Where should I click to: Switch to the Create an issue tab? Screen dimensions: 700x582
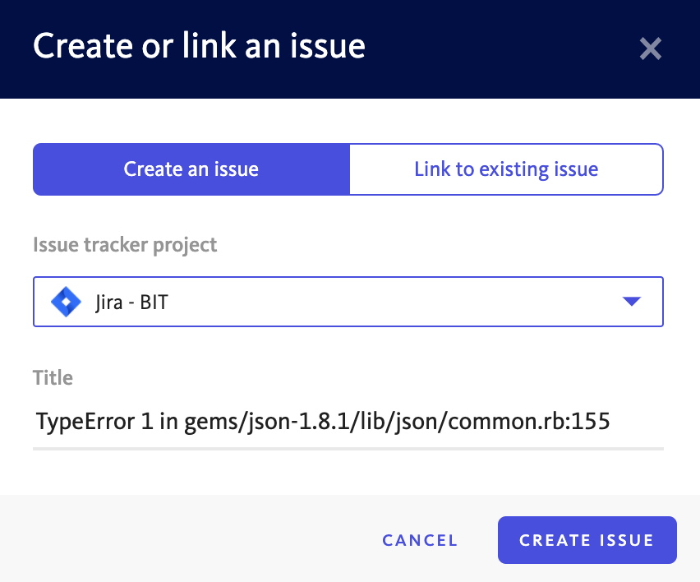pyautogui.click(x=191, y=169)
